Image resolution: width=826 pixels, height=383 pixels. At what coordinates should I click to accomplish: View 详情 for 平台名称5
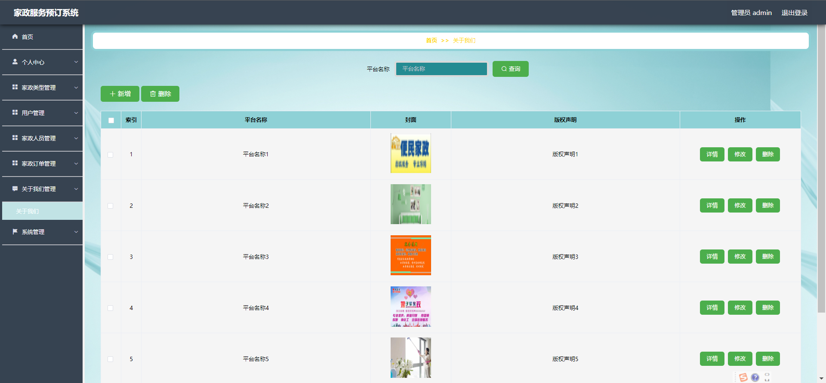[712, 359]
